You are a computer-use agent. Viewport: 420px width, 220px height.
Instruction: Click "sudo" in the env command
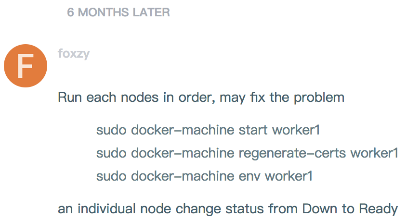coord(111,176)
